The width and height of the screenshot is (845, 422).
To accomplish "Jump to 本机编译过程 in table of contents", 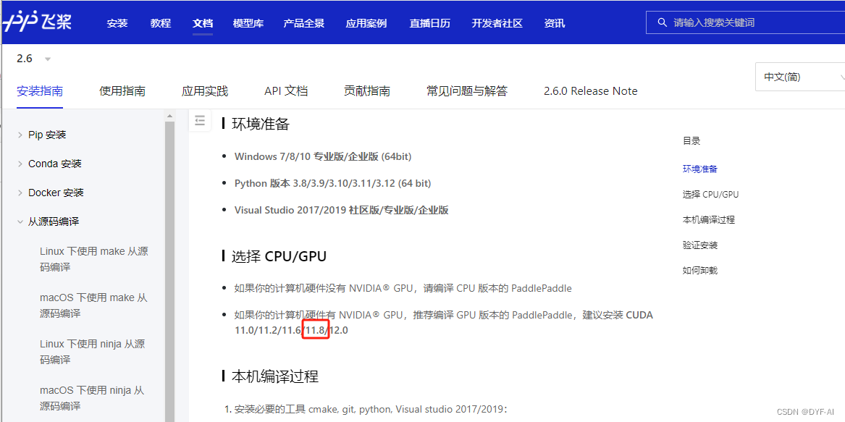I will (709, 220).
